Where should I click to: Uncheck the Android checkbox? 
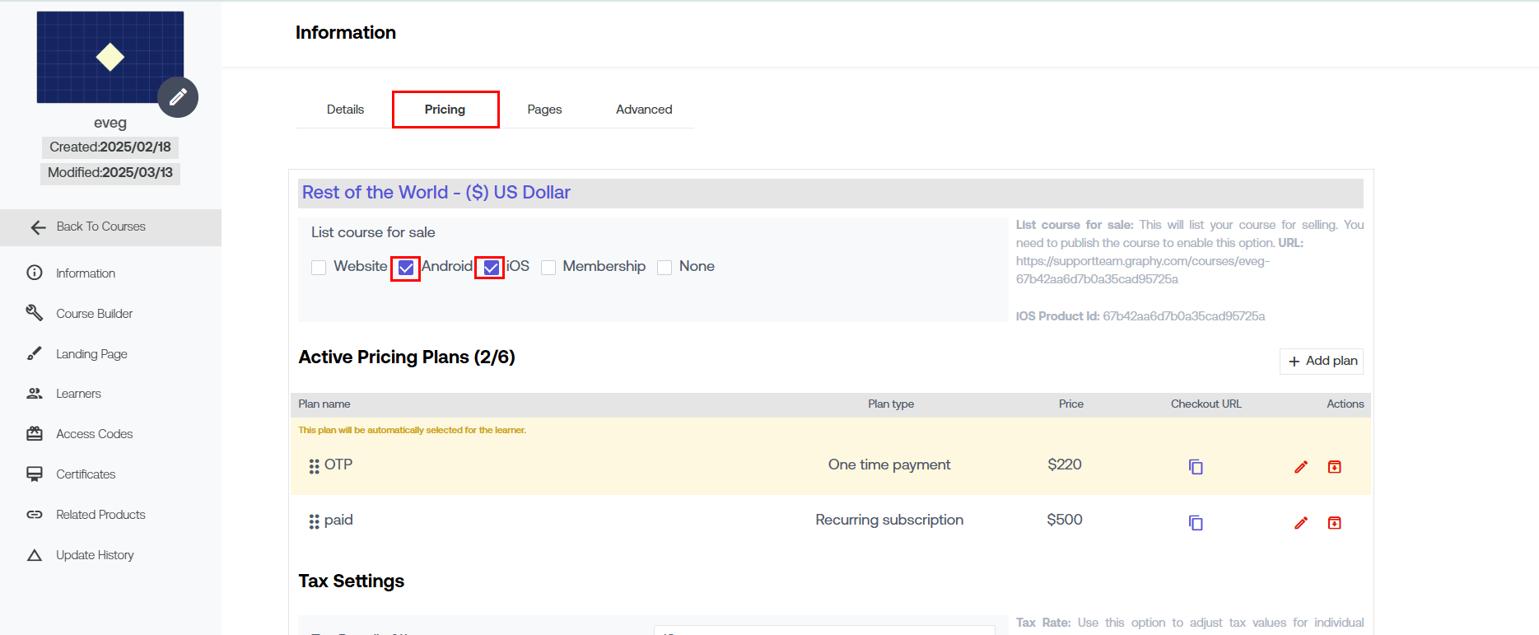coord(406,268)
